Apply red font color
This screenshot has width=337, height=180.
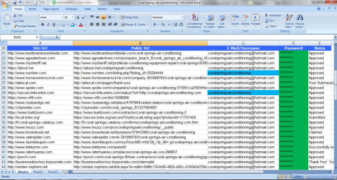coord(81,24)
